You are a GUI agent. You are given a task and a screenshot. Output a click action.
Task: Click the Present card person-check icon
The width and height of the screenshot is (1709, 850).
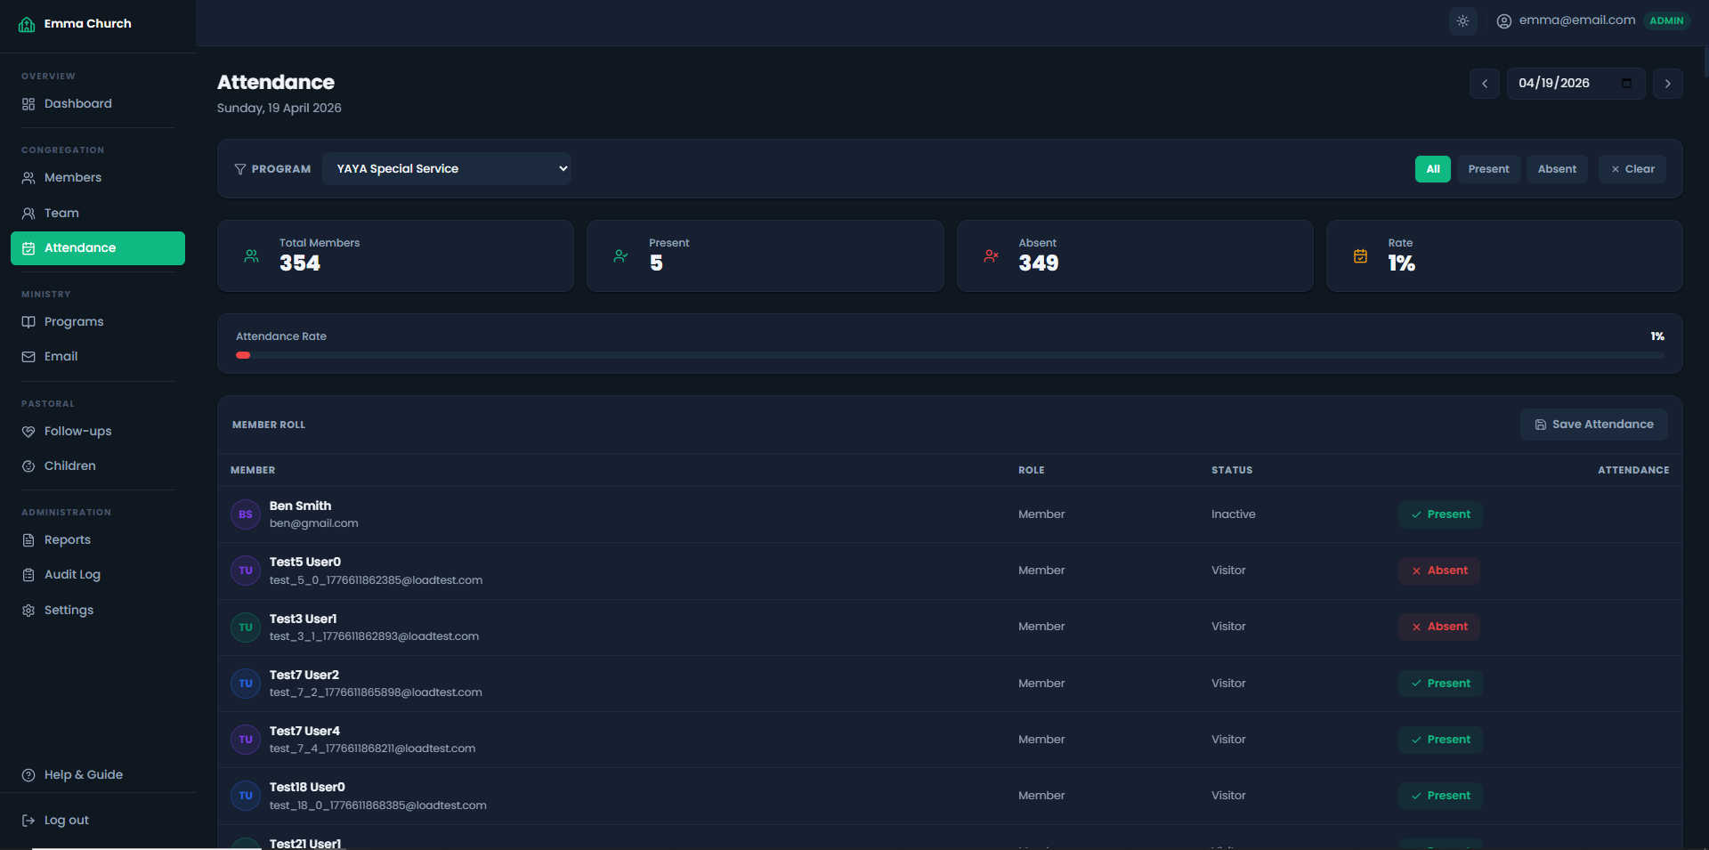pyautogui.click(x=621, y=256)
